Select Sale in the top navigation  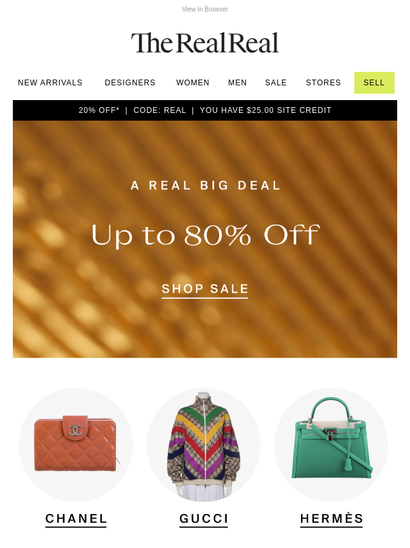pyautogui.click(x=275, y=83)
